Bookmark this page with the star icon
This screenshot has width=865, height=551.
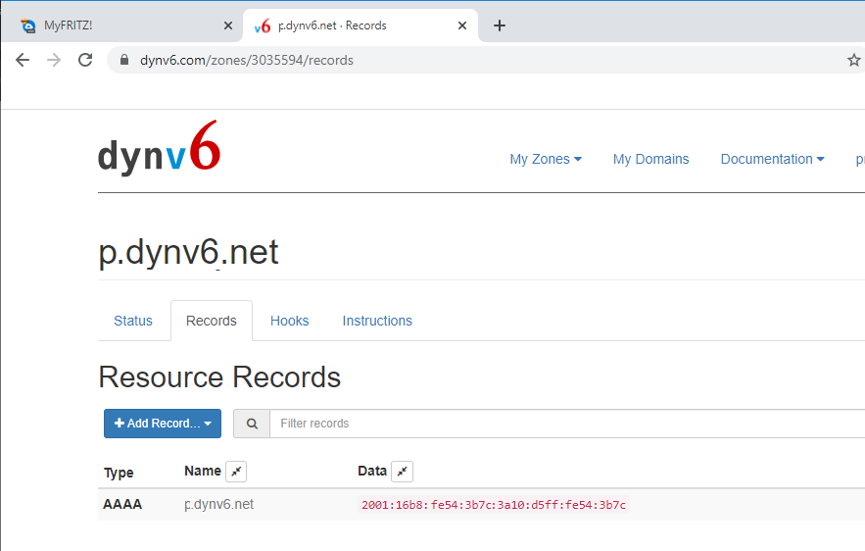click(x=854, y=60)
